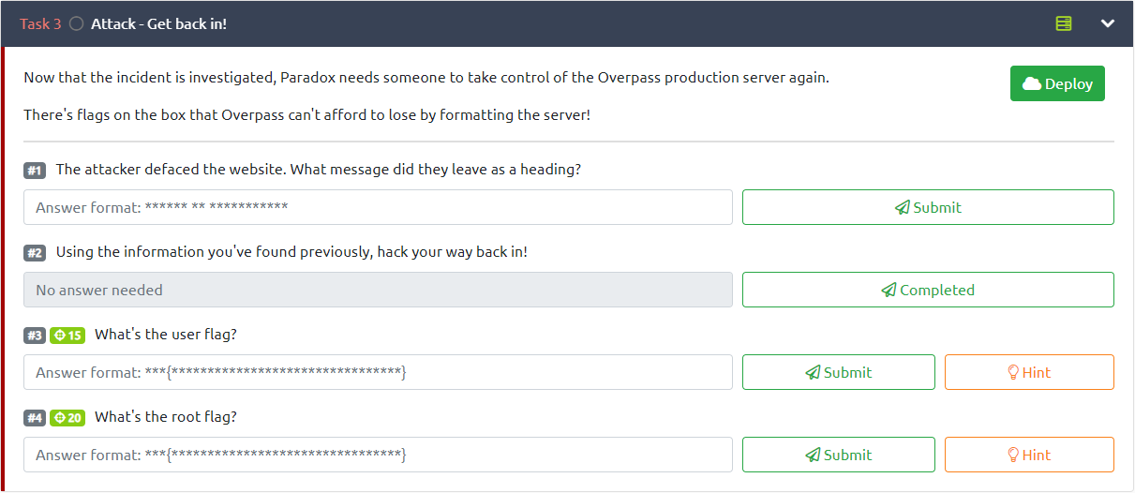
Task: Click the Attack - Get back in! task title
Action: click(158, 23)
